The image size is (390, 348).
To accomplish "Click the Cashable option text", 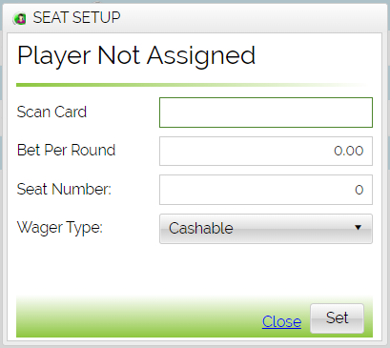I will tap(201, 228).
